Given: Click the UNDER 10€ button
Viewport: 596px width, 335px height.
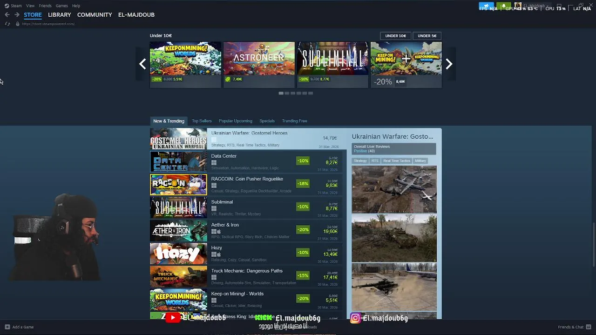Looking at the screenshot, I should (395, 36).
